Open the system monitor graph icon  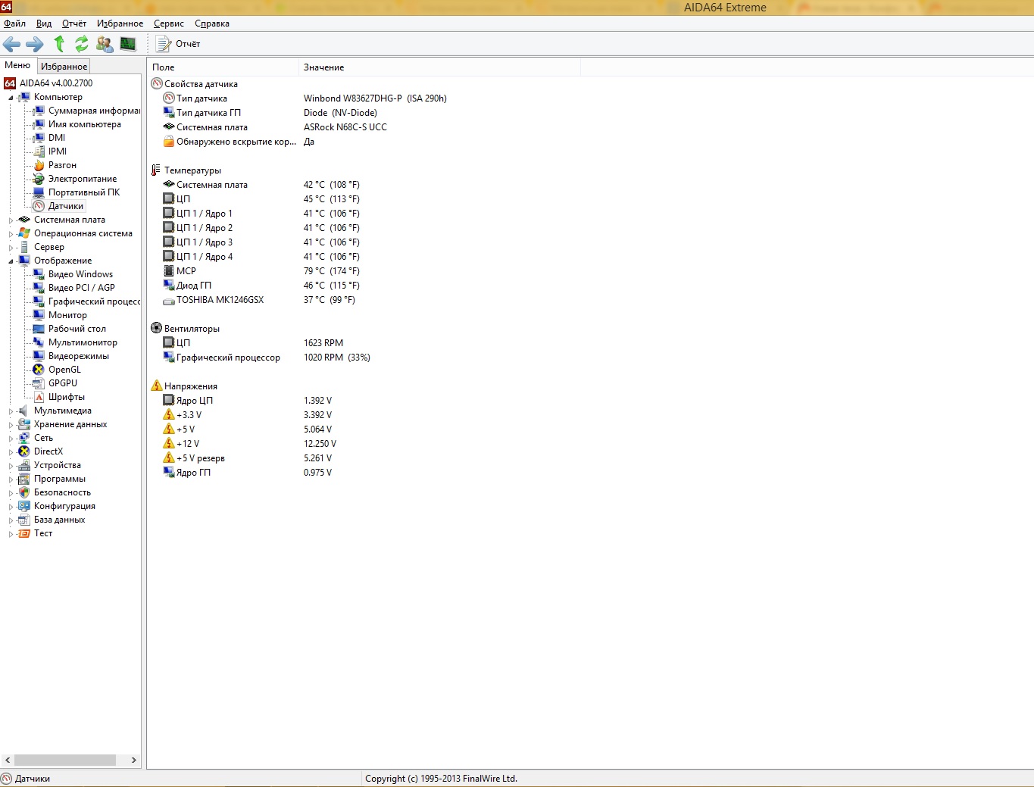pyautogui.click(x=128, y=44)
